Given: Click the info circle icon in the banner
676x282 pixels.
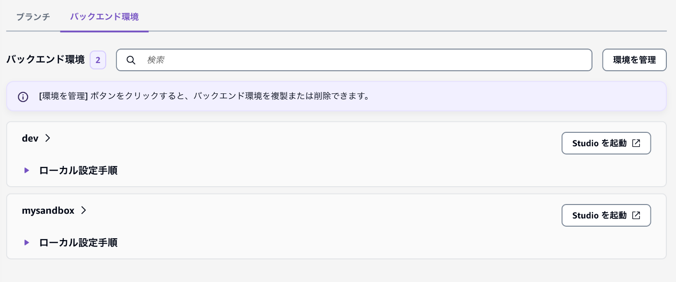Looking at the screenshot, I should click(x=23, y=96).
